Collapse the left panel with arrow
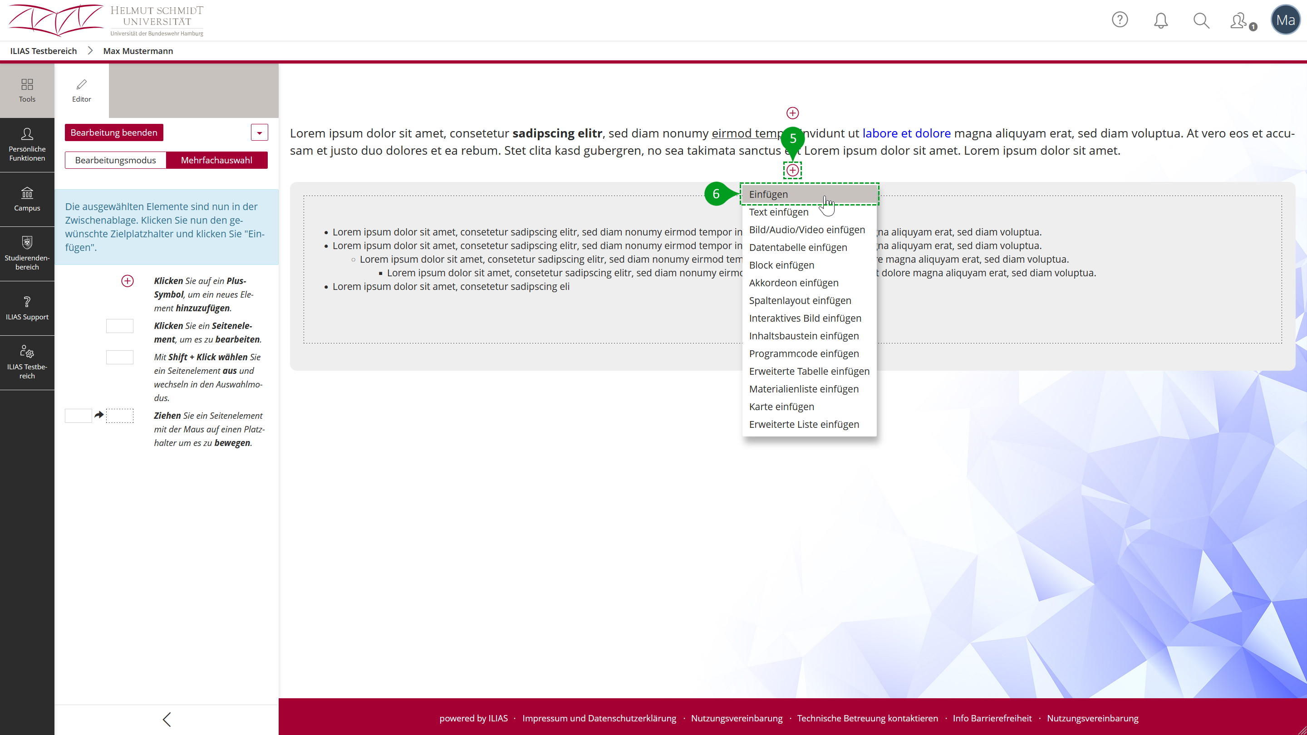The height and width of the screenshot is (735, 1307). [167, 719]
